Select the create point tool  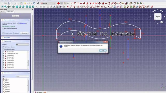[x=68, y=7]
